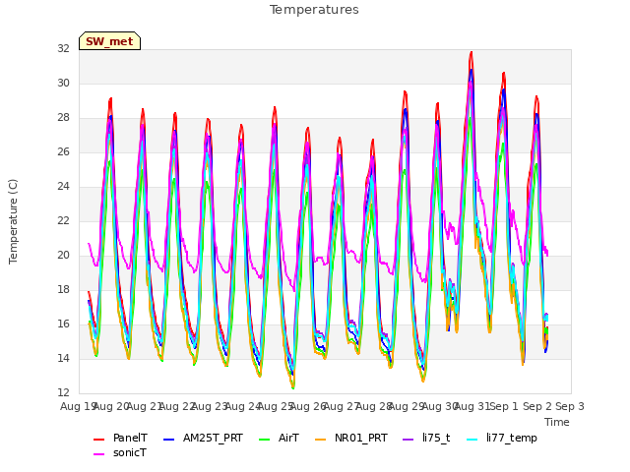Click the orange NR01_PRT legend color marker

[320, 440]
